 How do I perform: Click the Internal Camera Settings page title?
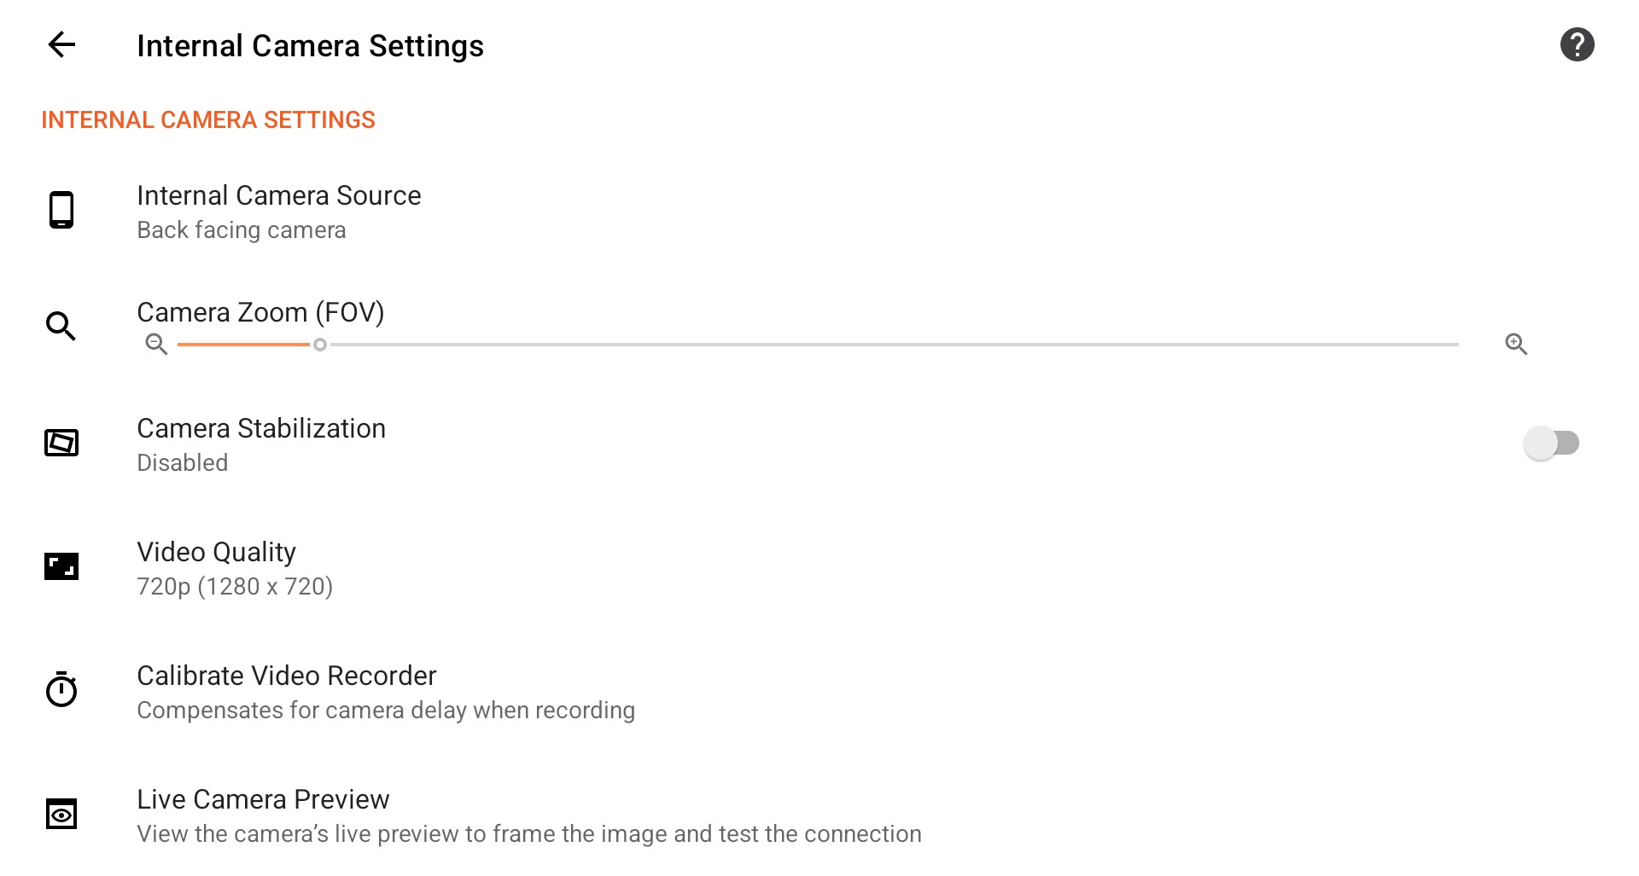310,46
